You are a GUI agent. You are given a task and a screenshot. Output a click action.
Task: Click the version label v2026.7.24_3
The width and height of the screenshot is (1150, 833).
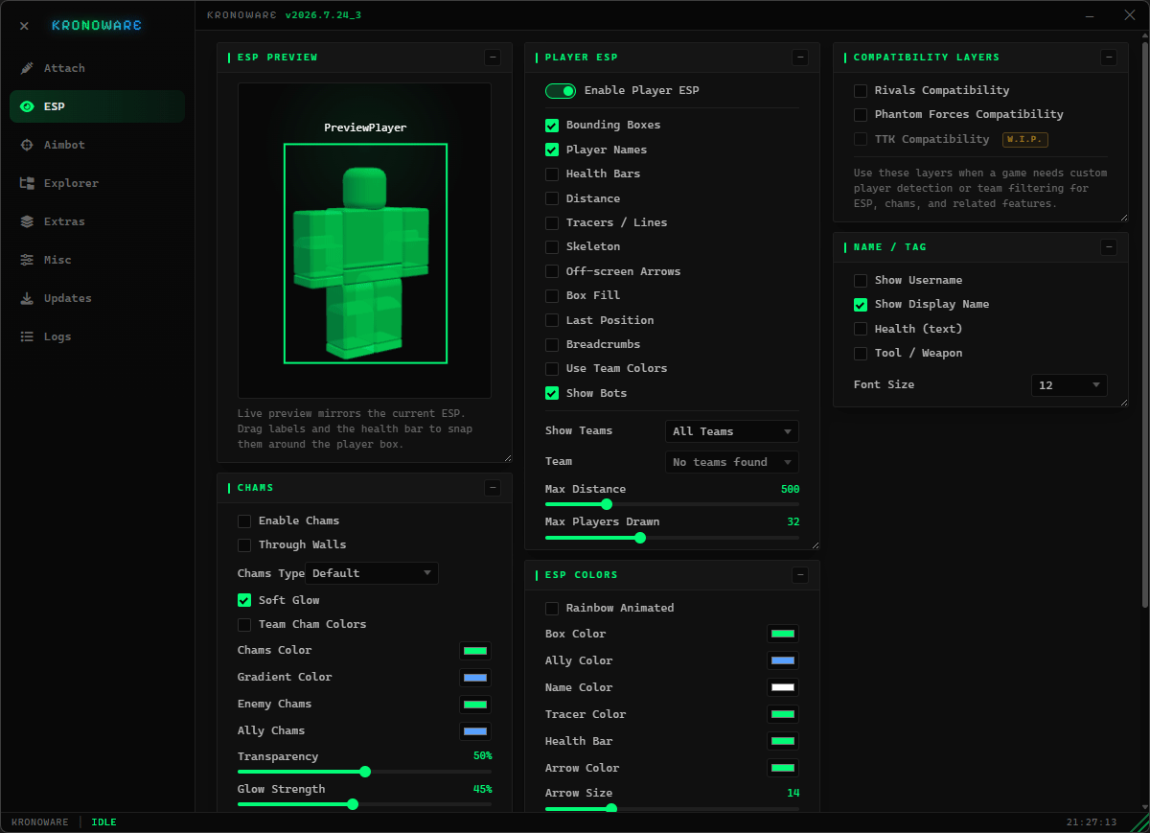(x=323, y=15)
